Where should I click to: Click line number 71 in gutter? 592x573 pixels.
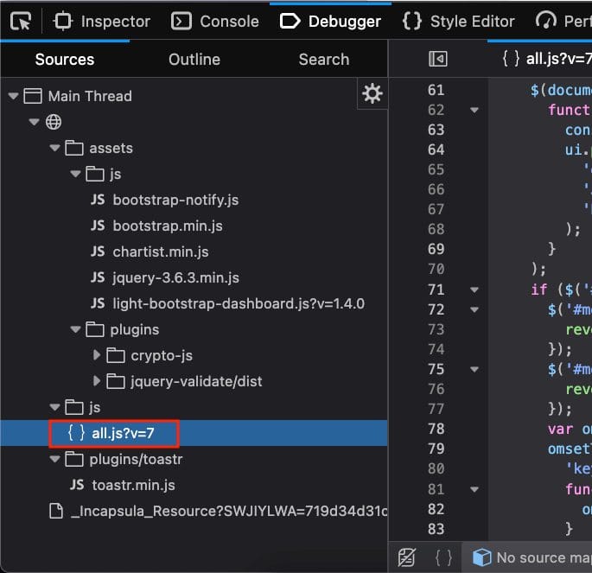coord(436,290)
